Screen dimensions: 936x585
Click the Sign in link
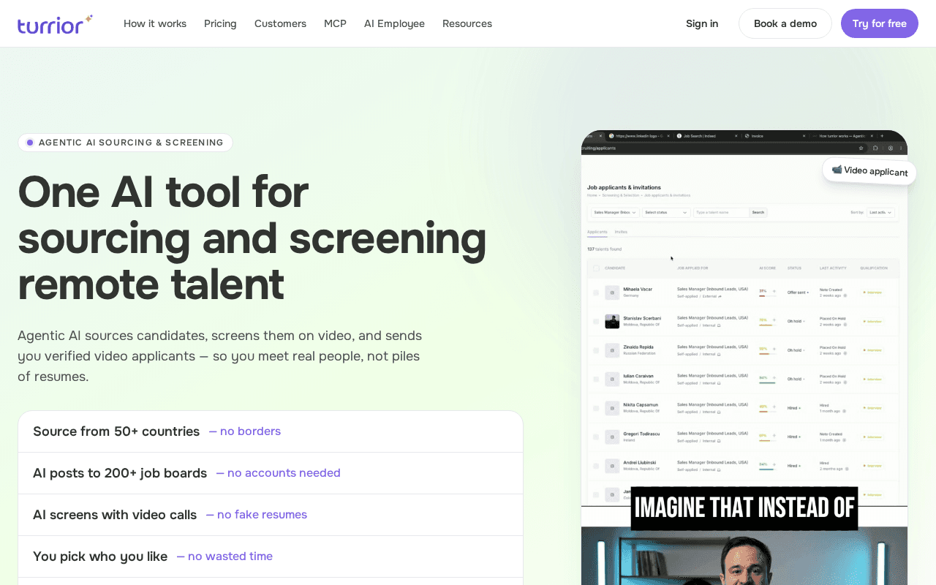702,23
